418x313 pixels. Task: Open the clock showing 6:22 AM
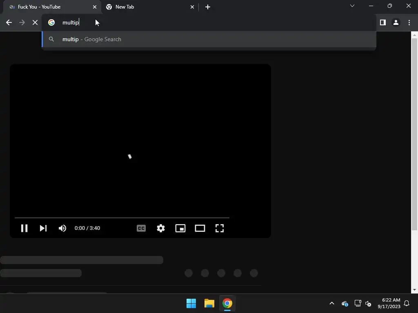[389, 303]
